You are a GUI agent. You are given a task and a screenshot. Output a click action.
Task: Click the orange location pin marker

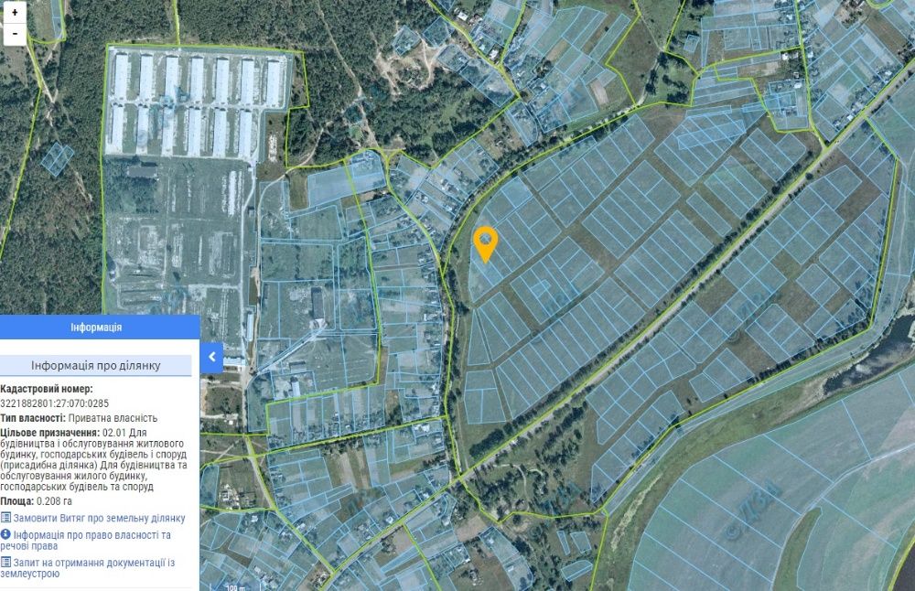tap(486, 245)
